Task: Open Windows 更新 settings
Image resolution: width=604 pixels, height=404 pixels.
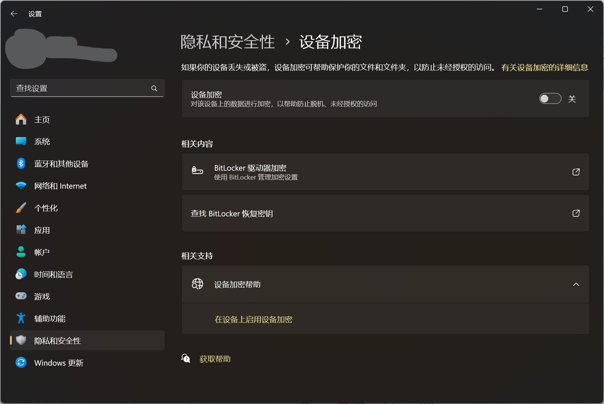Action: coord(58,362)
